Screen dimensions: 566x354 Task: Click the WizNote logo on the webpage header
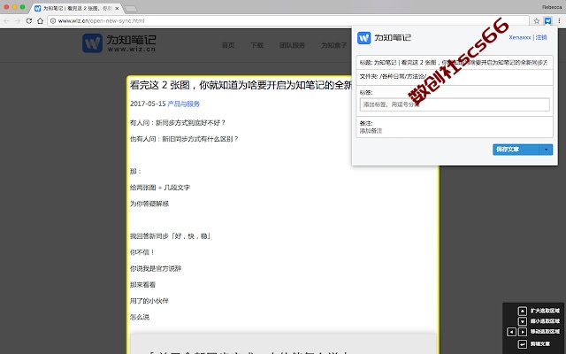point(119,43)
